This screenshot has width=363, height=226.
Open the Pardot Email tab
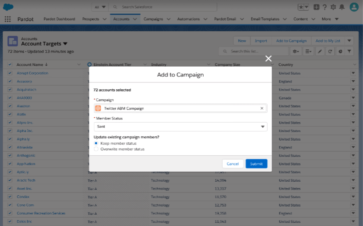(225, 19)
